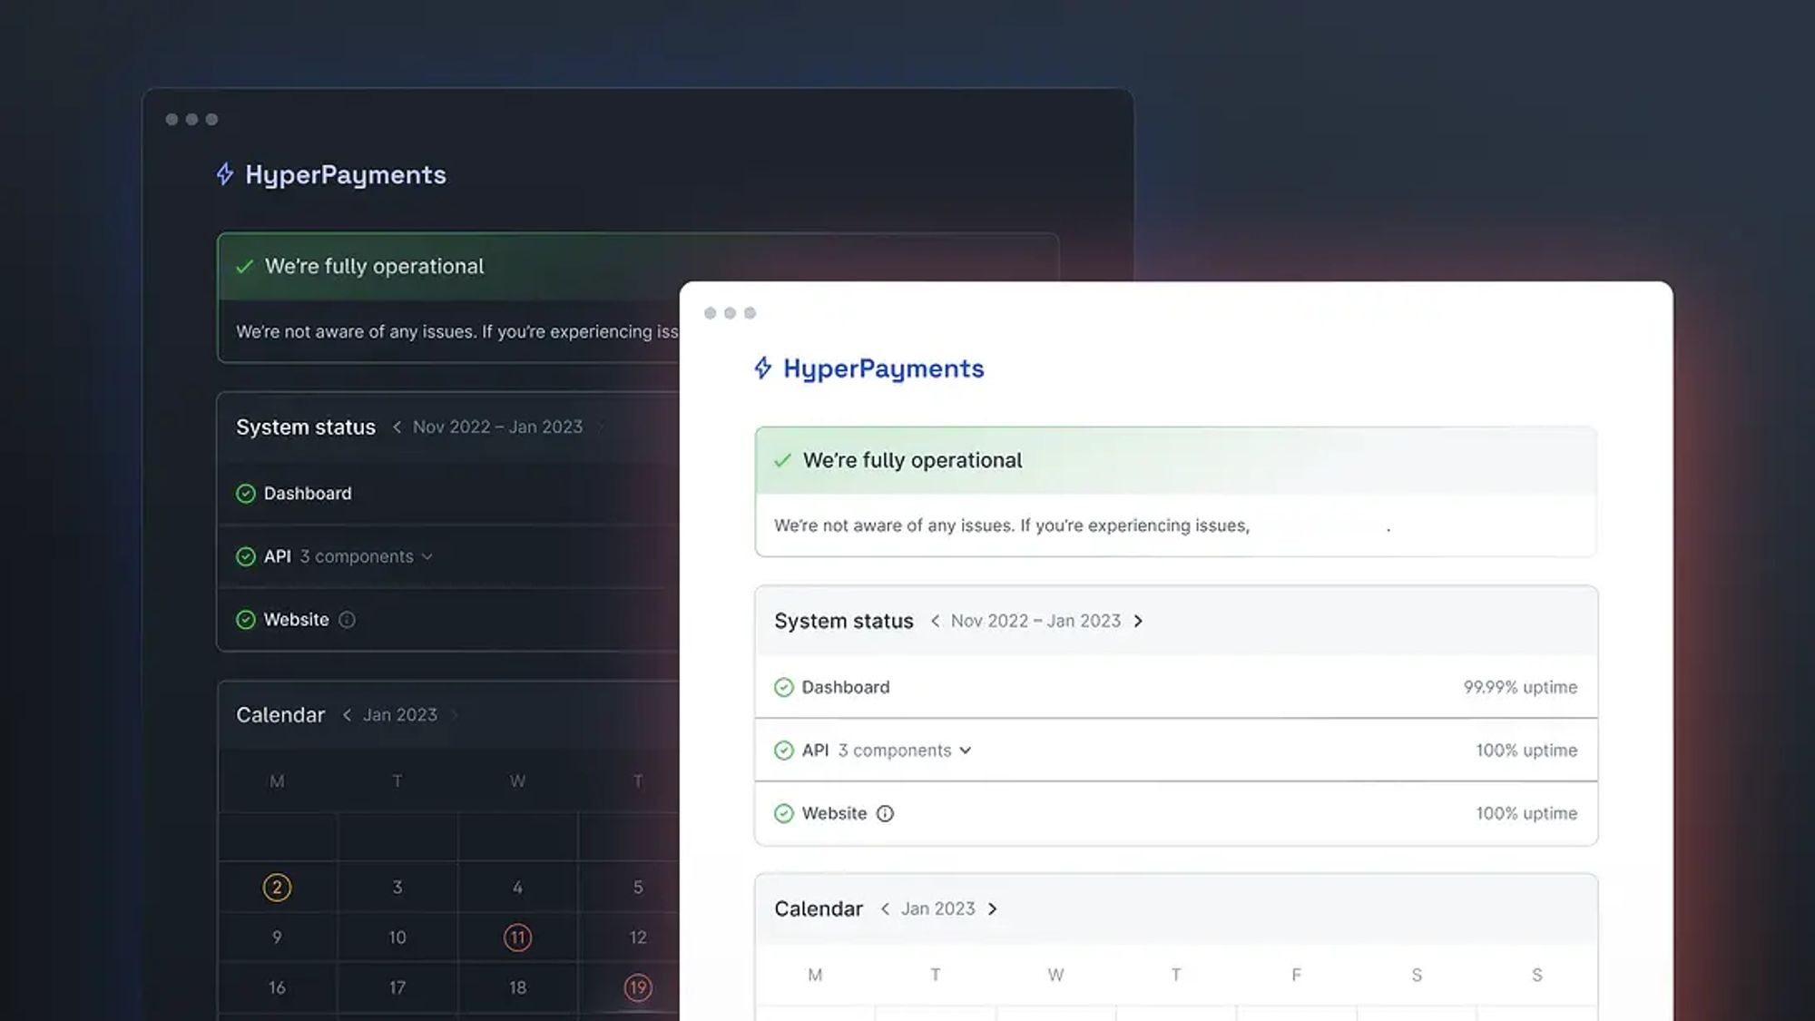This screenshot has height=1021, width=1815.
Task: Click green check icon beside Dashboard in dark window
Action: click(x=246, y=494)
